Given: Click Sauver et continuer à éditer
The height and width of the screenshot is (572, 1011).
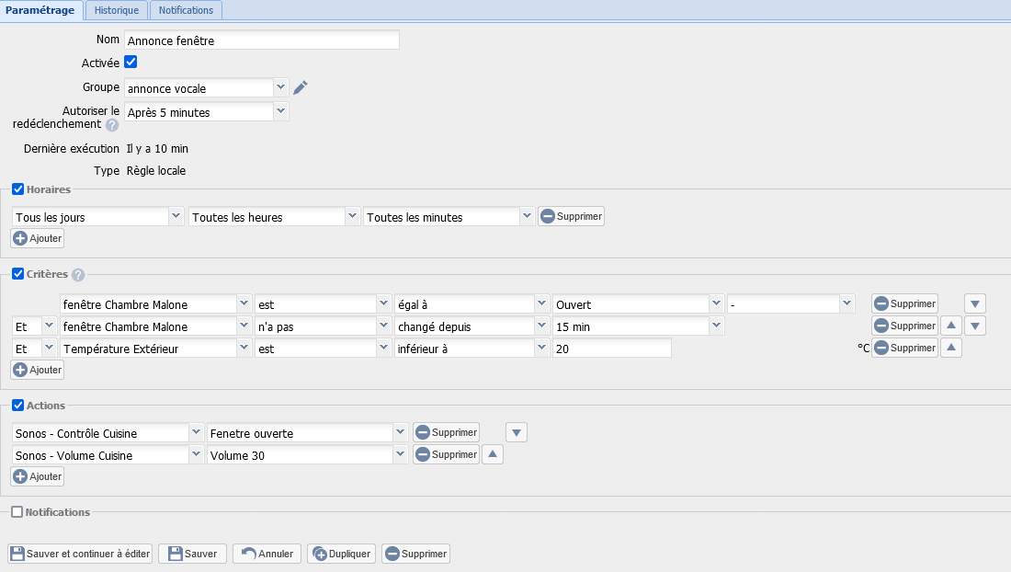Looking at the screenshot, I should coord(80,554).
